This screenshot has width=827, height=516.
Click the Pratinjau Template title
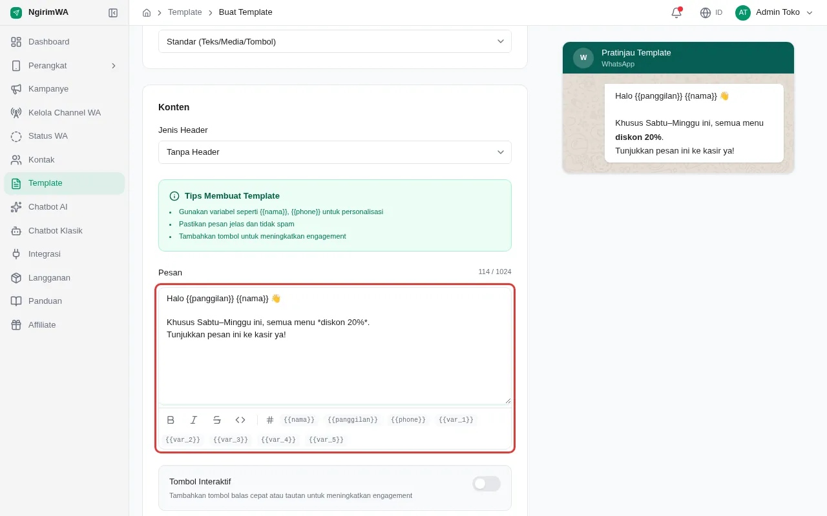tap(636, 53)
